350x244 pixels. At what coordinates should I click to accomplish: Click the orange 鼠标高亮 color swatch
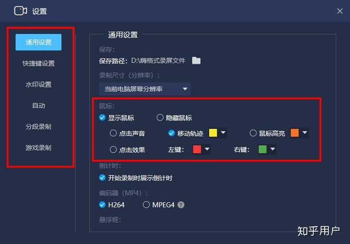[295, 133]
